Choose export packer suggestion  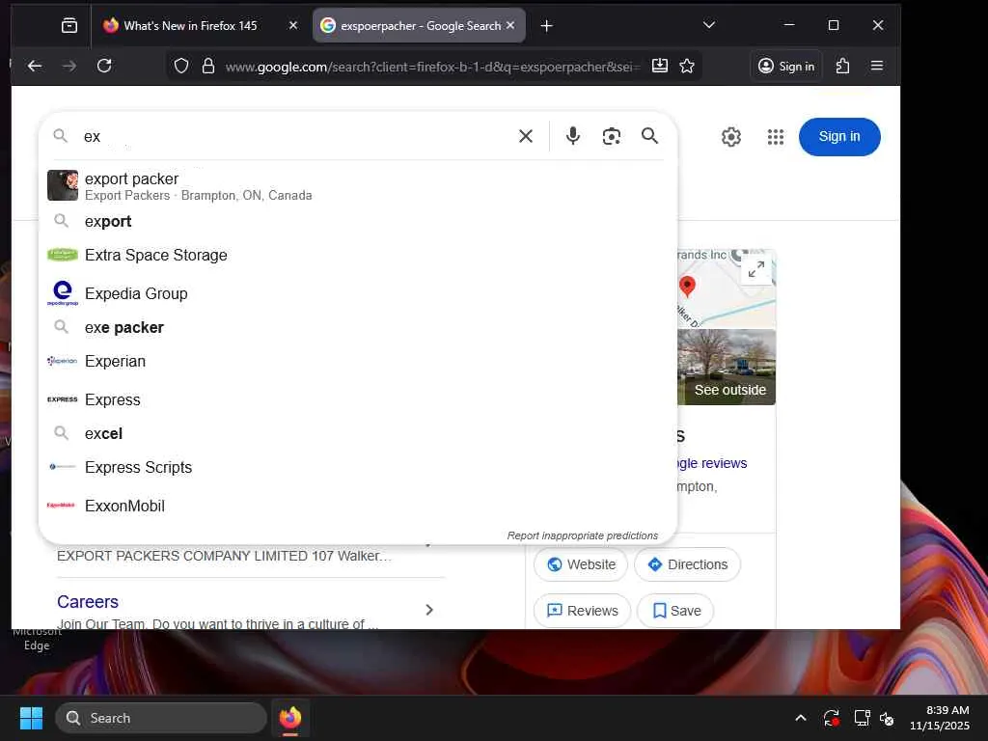click(x=357, y=186)
